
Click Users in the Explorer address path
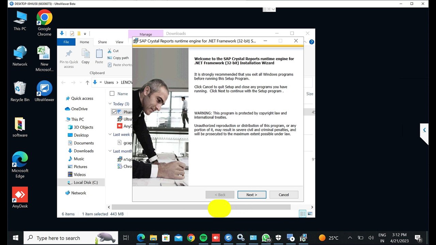coord(109,82)
